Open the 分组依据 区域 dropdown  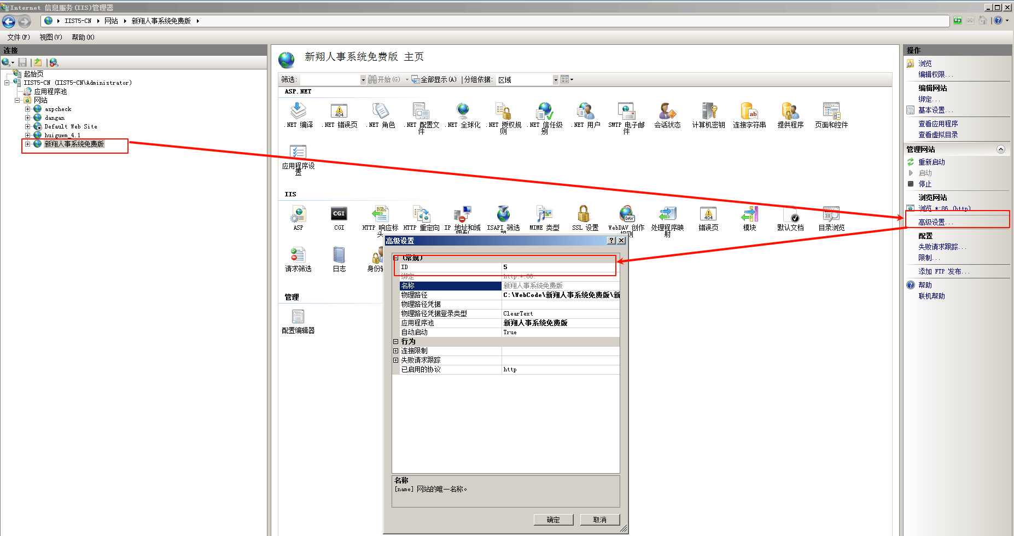pyautogui.click(x=556, y=80)
